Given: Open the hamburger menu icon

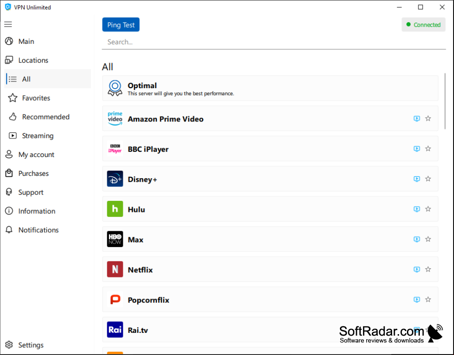Looking at the screenshot, I should coord(8,24).
